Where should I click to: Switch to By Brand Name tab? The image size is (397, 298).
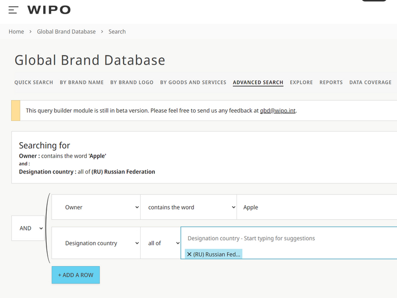coord(82,82)
